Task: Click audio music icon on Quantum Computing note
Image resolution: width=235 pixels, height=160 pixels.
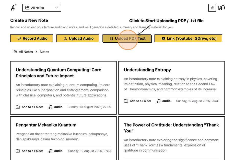Action: pos(50,107)
